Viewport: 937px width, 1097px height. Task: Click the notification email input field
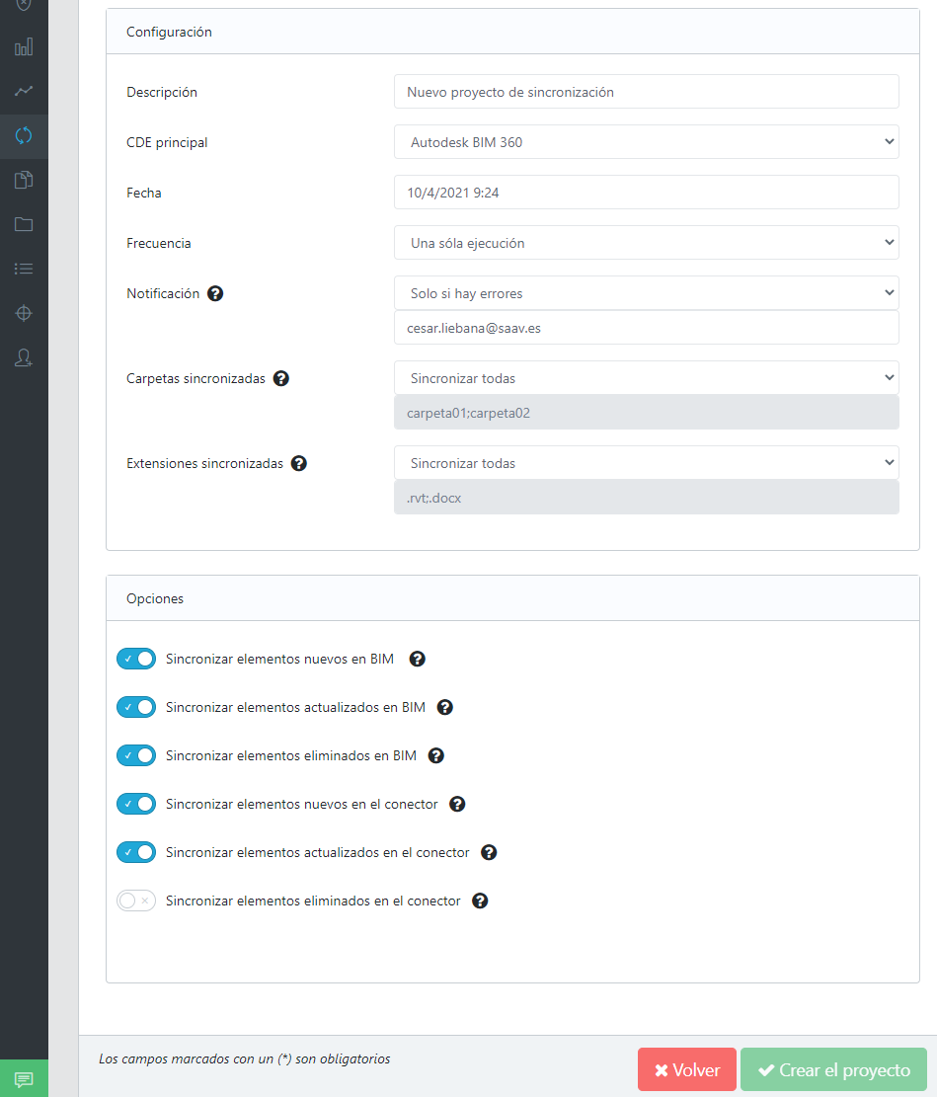pos(646,328)
